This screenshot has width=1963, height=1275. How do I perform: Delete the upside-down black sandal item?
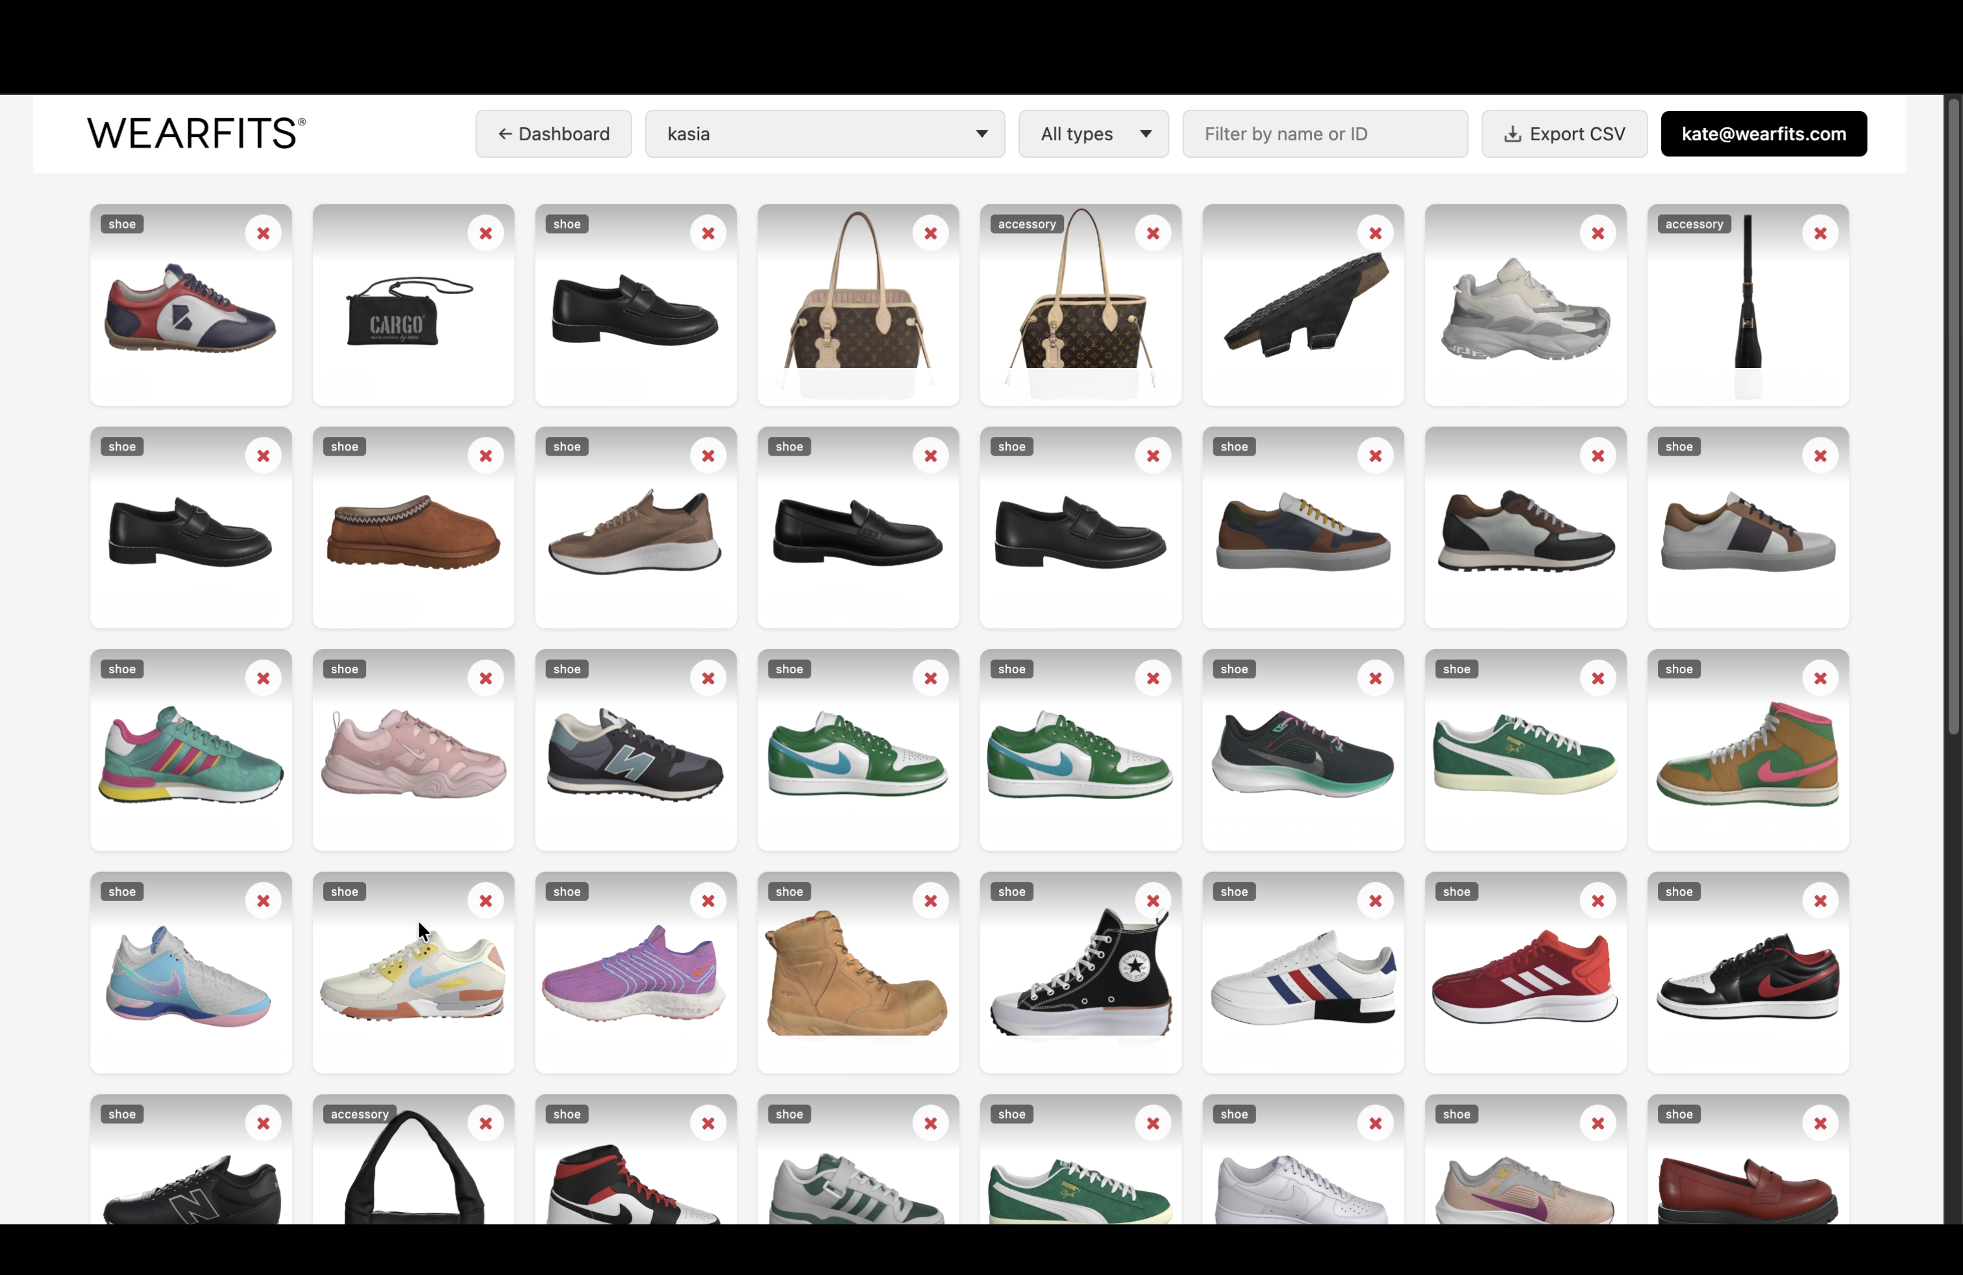(1376, 234)
